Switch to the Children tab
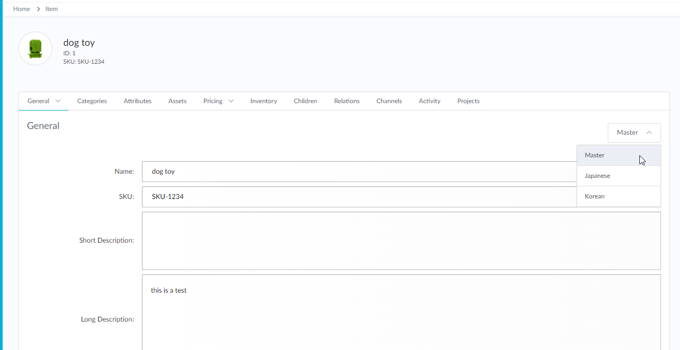The height and width of the screenshot is (350, 680). [305, 101]
